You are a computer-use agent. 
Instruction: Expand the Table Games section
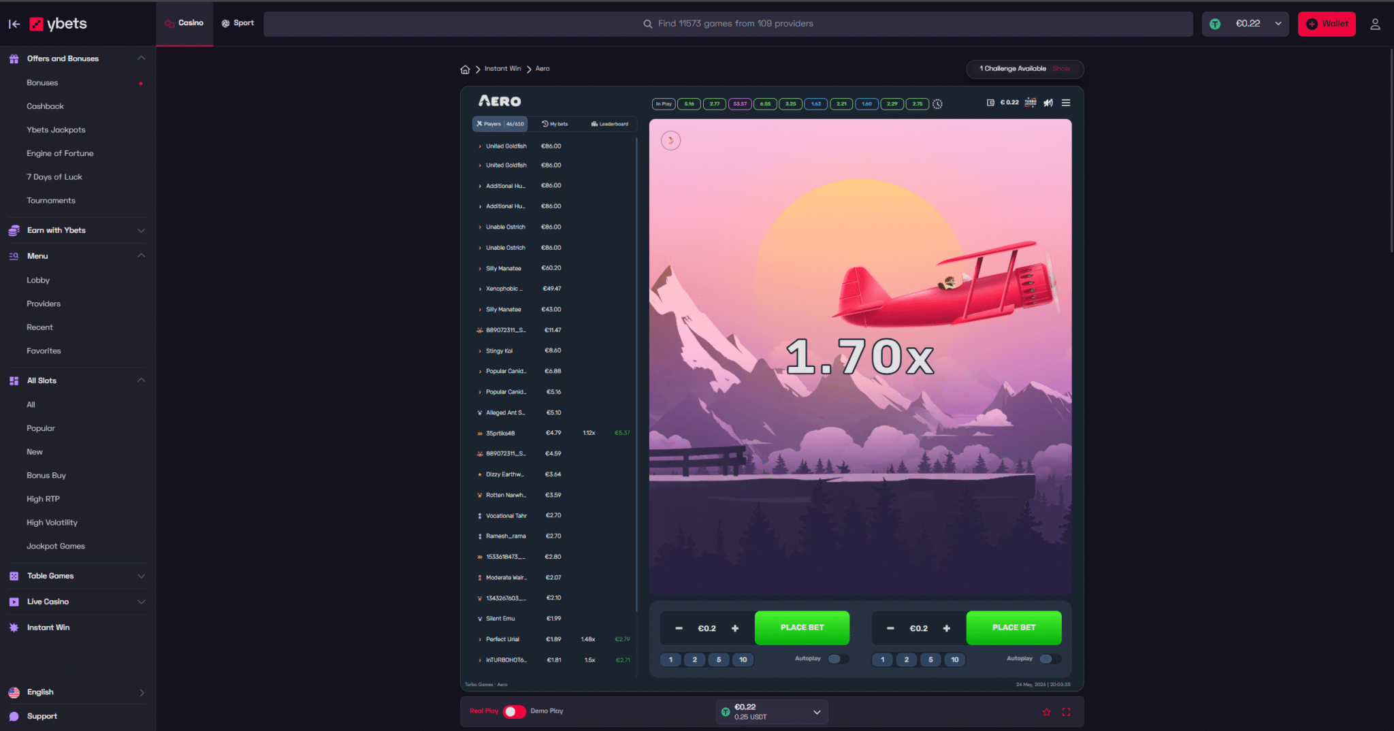(141, 576)
